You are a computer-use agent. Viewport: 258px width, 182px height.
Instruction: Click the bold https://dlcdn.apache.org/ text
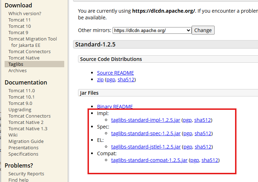pyautogui.click(x=163, y=11)
